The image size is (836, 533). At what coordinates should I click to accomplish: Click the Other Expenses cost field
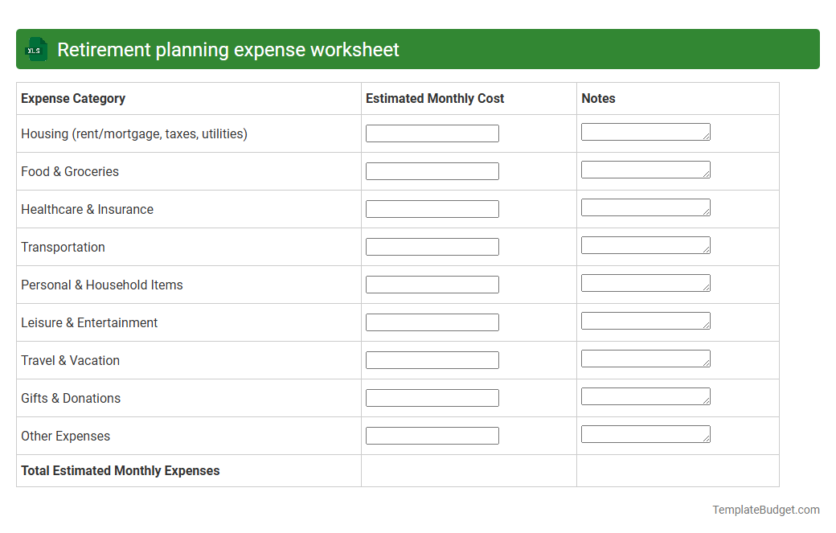pos(432,435)
